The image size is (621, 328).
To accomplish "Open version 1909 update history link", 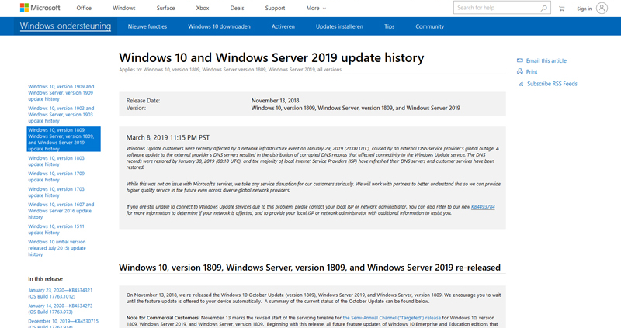I will point(61,92).
